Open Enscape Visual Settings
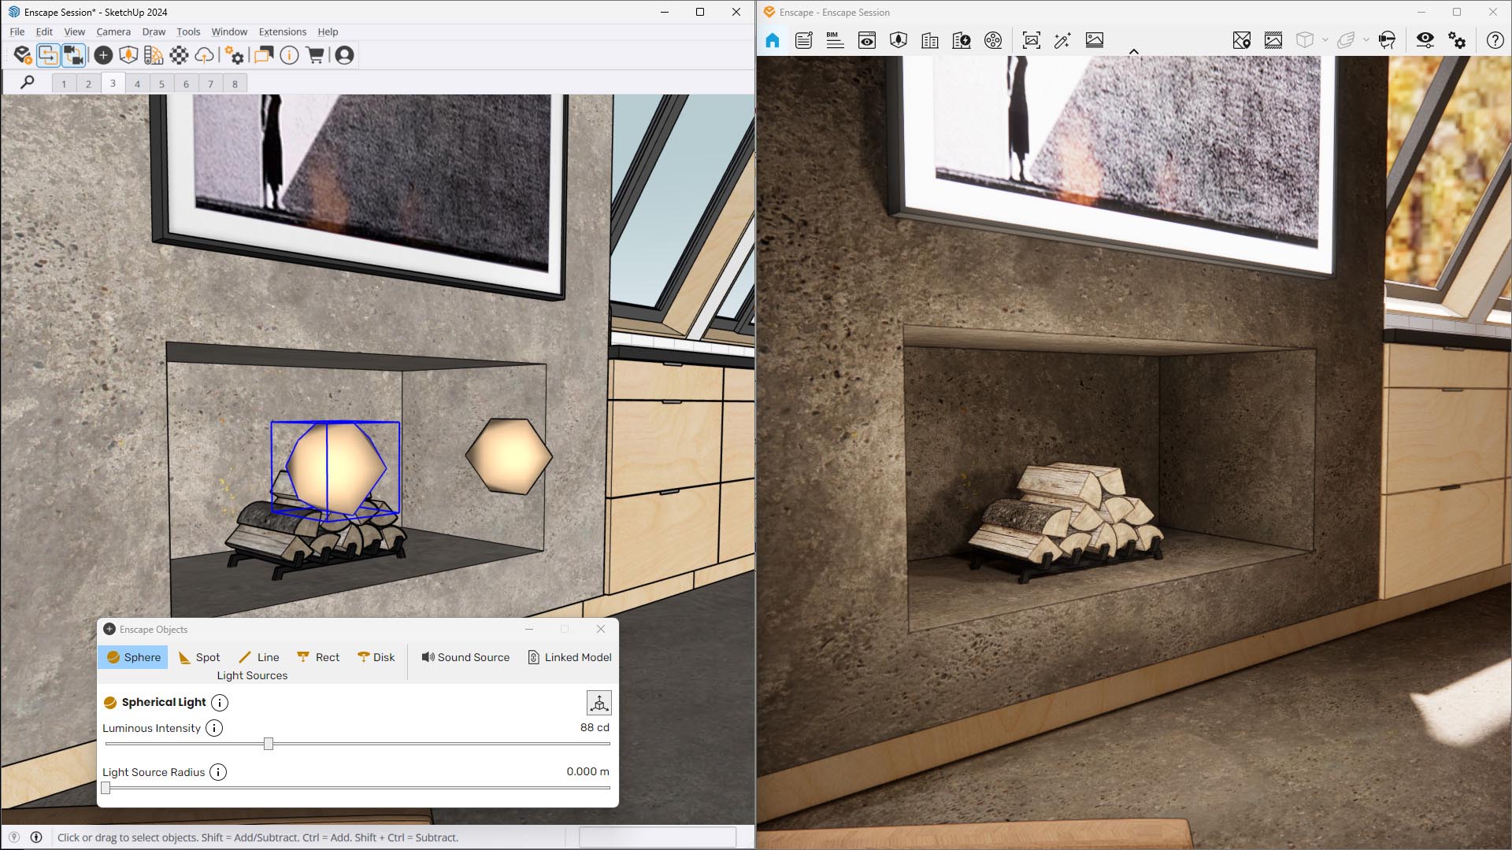 (x=1424, y=40)
